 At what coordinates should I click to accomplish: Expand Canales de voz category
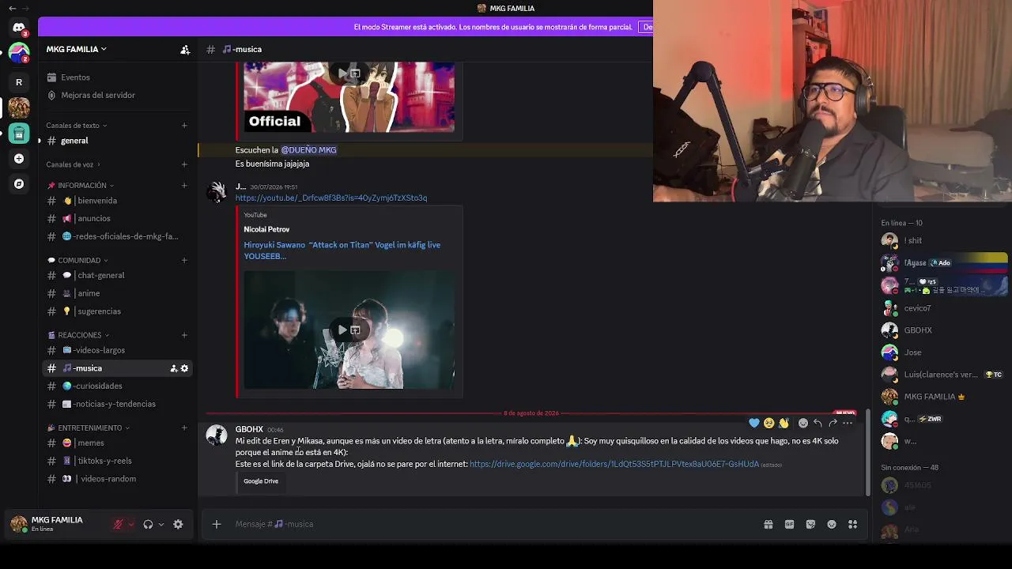point(73,164)
